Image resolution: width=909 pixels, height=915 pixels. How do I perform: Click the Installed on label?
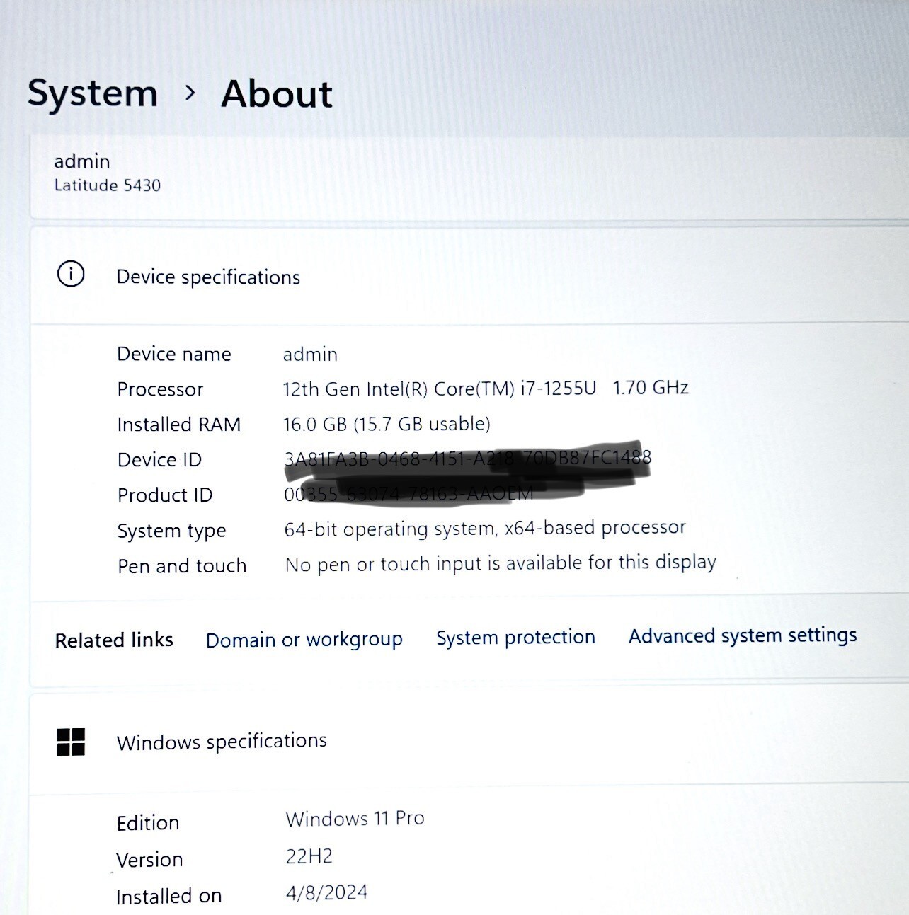coord(169,897)
